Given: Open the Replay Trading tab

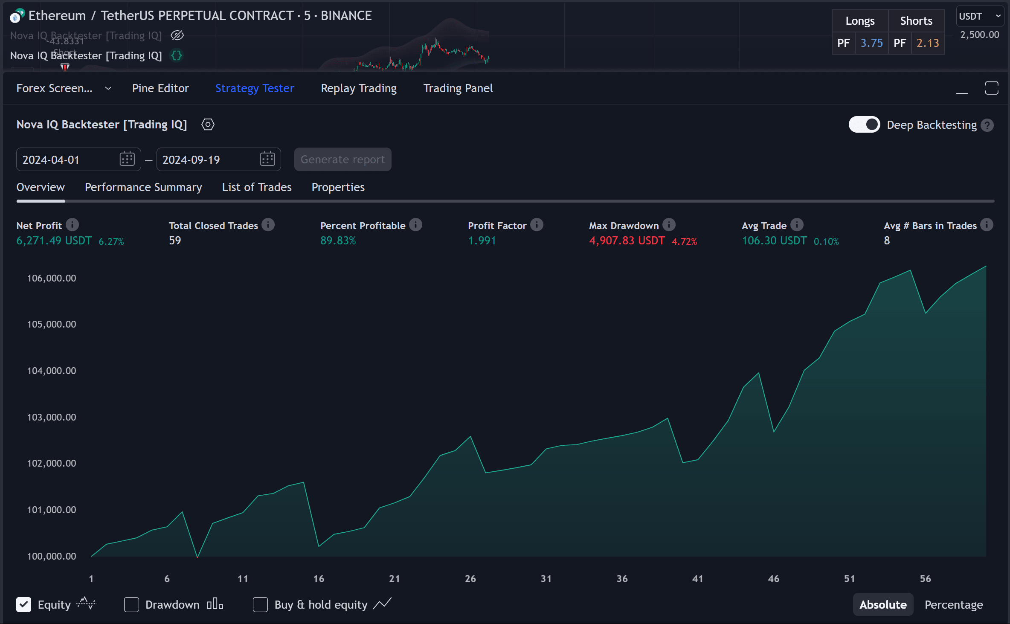Looking at the screenshot, I should point(359,88).
